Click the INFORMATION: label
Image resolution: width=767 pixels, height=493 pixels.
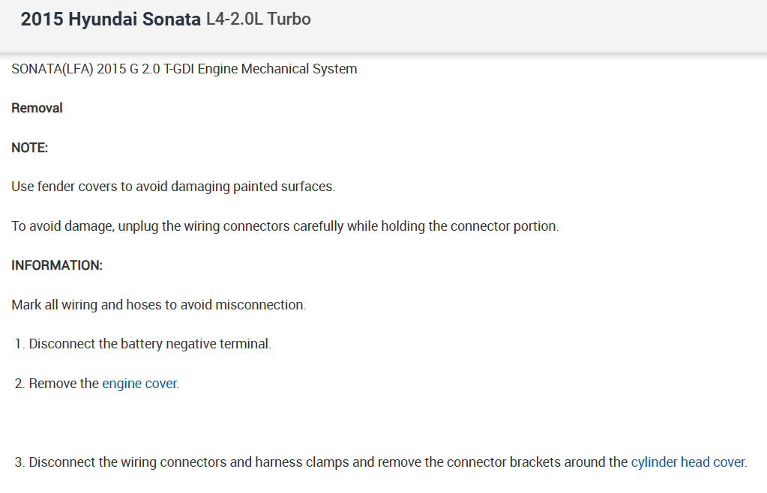point(57,265)
